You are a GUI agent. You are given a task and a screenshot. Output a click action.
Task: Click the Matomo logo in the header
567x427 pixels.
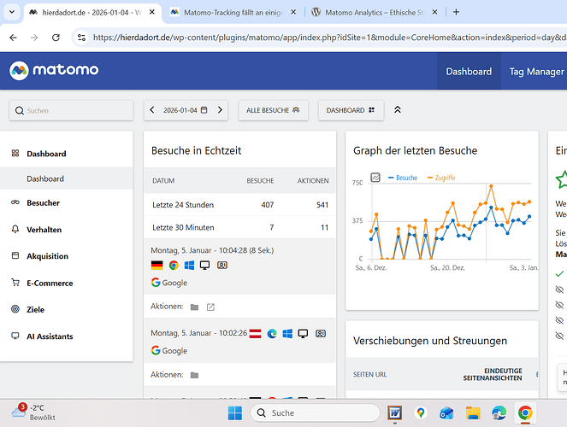(x=55, y=71)
